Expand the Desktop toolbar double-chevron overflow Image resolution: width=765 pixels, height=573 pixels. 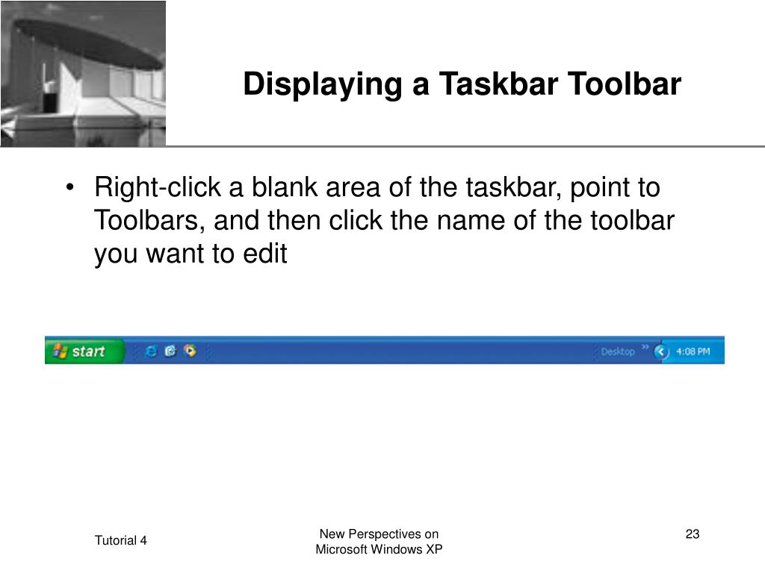[645, 347]
